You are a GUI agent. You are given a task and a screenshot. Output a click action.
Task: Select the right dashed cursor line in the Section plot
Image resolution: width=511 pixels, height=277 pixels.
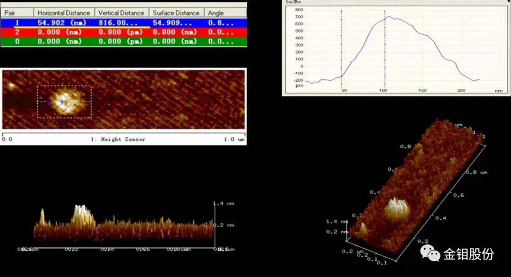[x=385, y=47]
